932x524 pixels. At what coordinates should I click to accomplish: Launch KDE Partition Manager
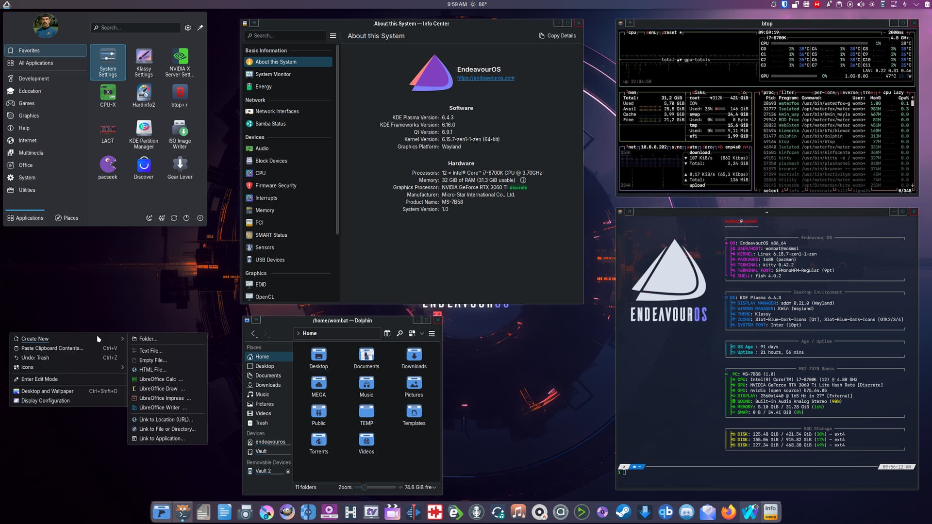[144, 134]
